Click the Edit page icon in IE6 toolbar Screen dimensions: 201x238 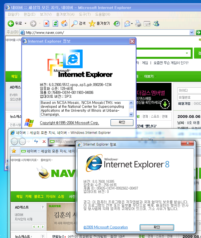click(147, 24)
